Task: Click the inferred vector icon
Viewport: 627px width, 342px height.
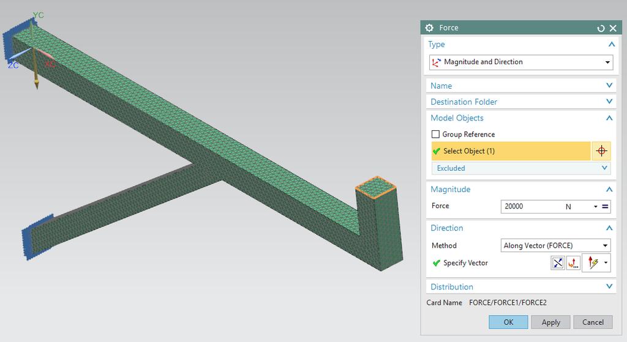Action: (593, 263)
